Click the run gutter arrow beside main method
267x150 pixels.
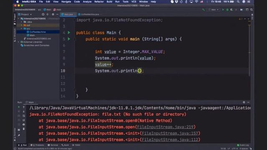click(x=69, y=39)
